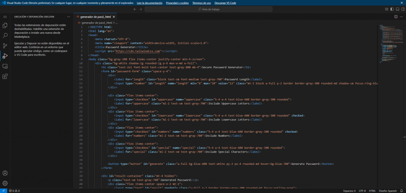
Task: Go forward with the right arrow
Action: point(141,9)
